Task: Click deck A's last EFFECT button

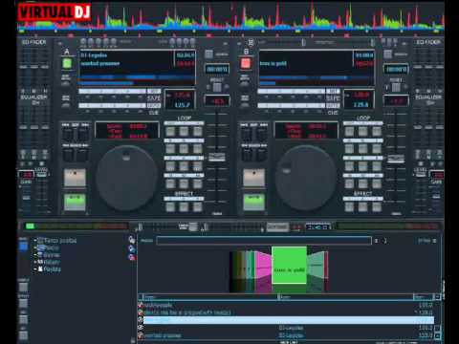Action: (198, 206)
